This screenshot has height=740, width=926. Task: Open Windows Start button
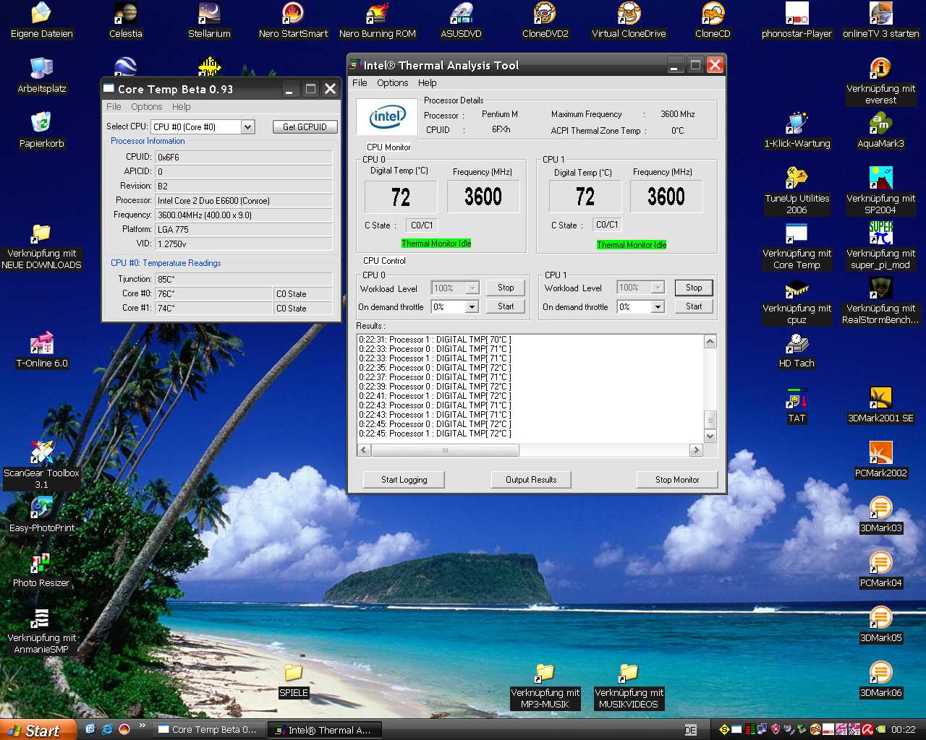[38, 730]
